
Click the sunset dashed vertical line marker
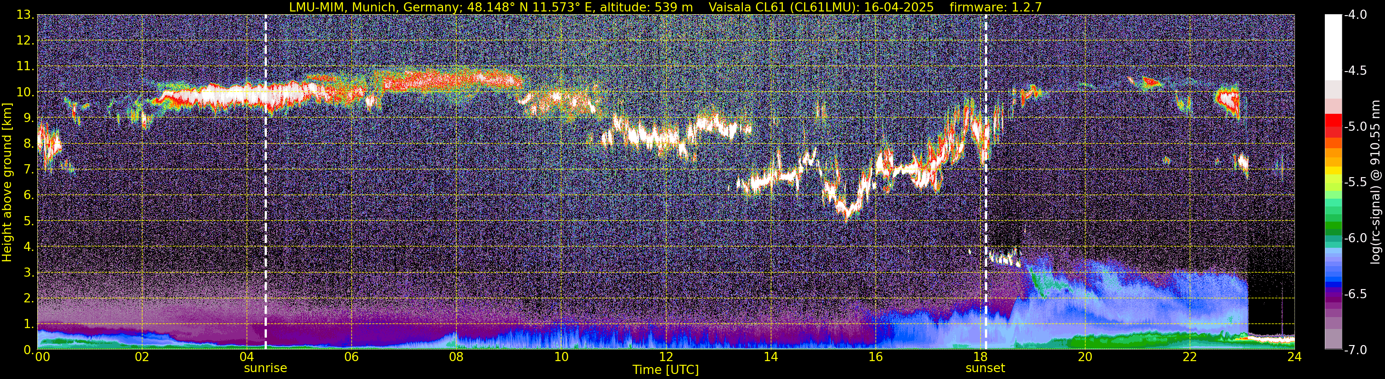click(x=985, y=182)
